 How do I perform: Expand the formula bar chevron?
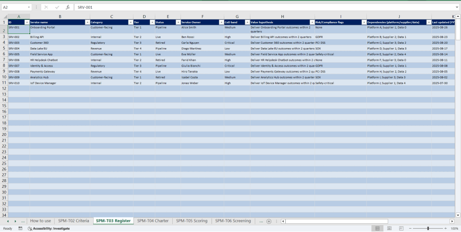coord(457,7)
